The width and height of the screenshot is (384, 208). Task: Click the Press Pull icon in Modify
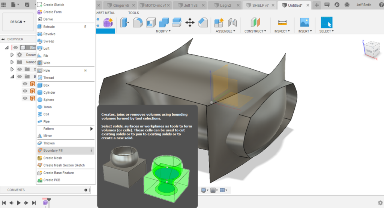coord(124,22)
